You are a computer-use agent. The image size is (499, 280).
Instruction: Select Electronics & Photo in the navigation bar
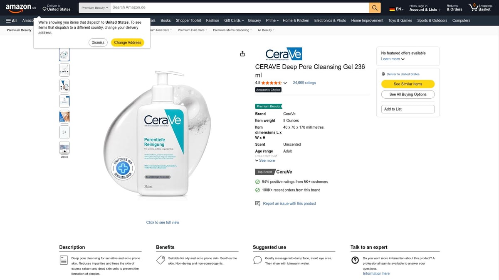pyautogui.click(x=330, y=20)
